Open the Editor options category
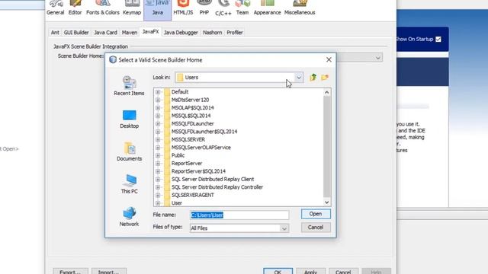Image resolution: width=488 pixels, height=274 pixels. [x=75, y=8]
